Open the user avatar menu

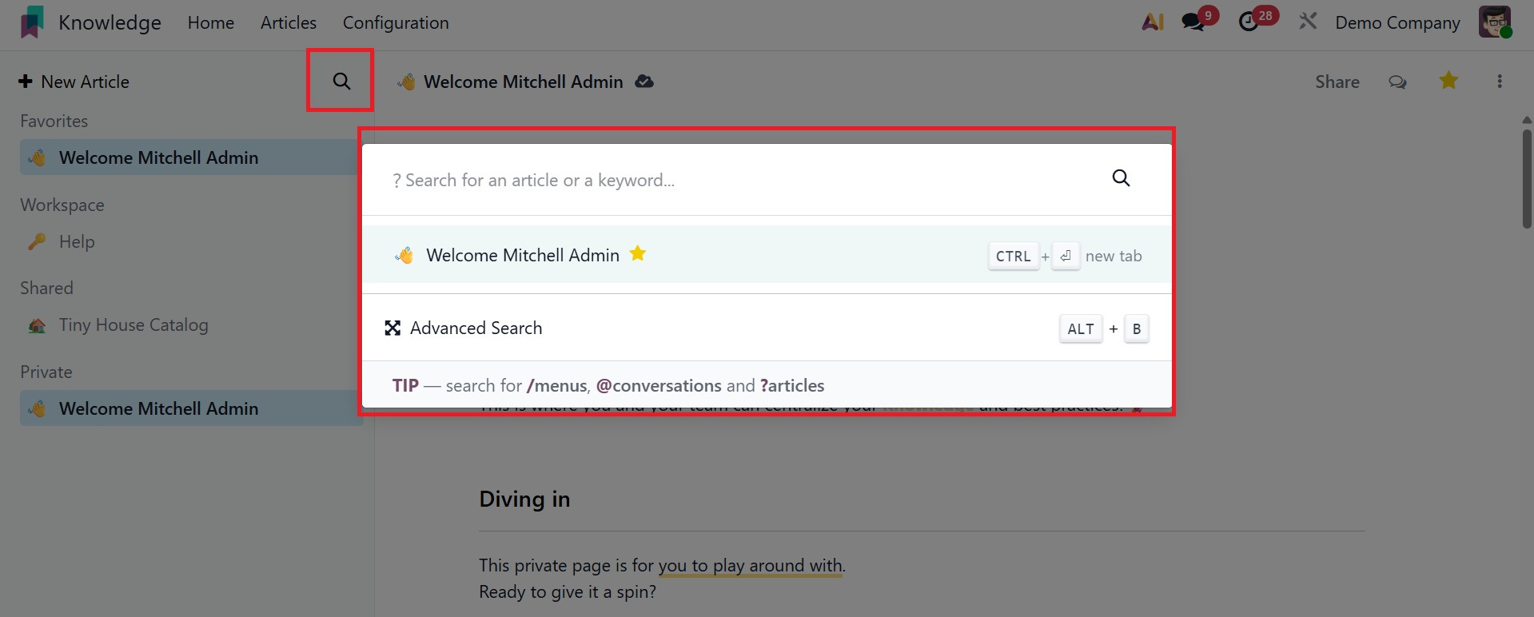(x=1494, y=22)
